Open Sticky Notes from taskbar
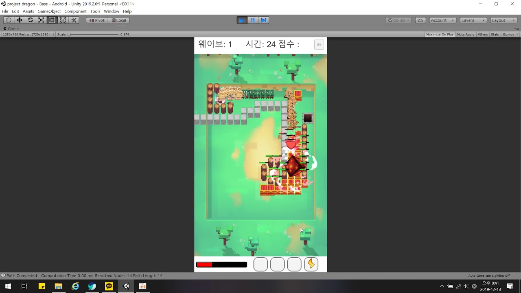 tap(42, 286)
